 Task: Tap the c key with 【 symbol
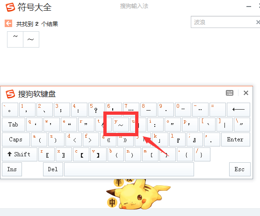tap(81, 154)
